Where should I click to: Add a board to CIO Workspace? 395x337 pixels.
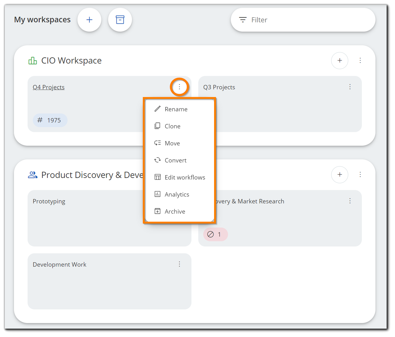pos(340,60)
